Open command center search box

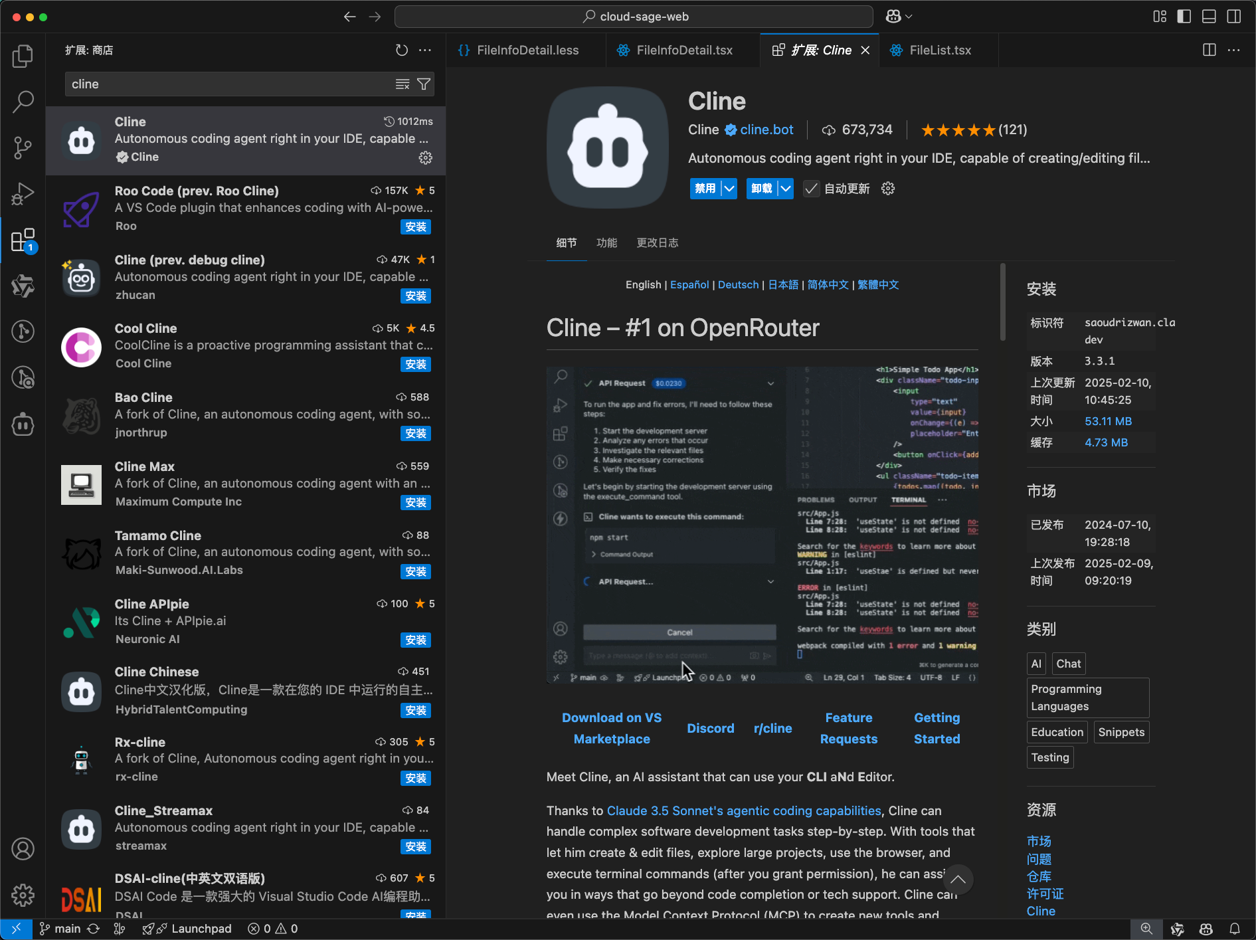point(634,17)
